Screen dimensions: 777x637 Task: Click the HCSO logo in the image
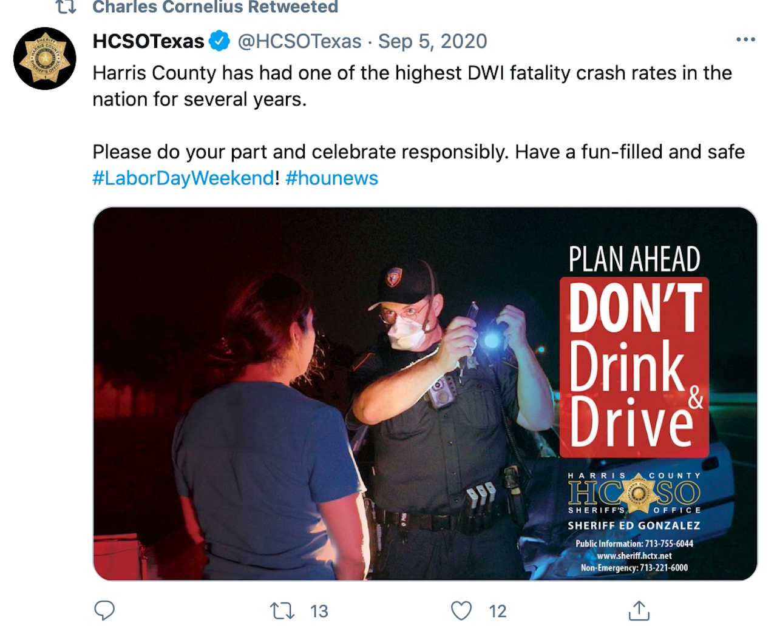coord(634,493)
